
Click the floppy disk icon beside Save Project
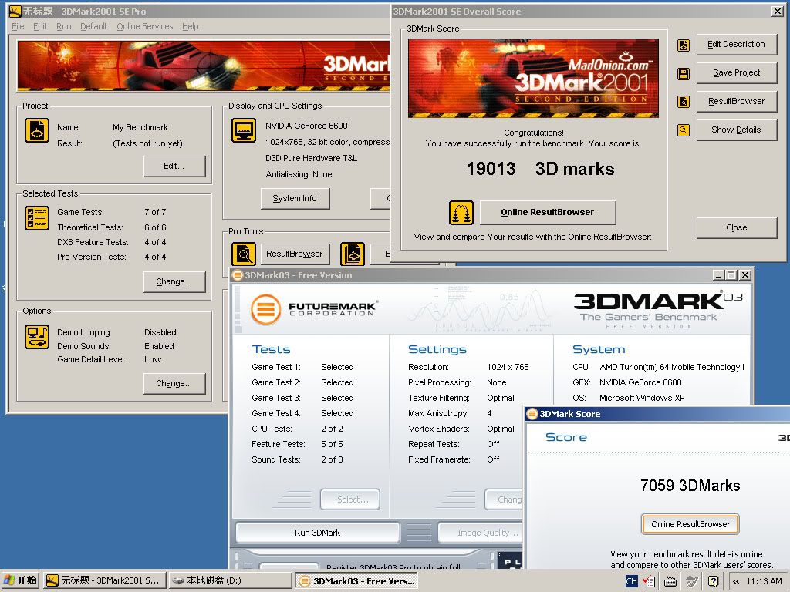coord(684,74)
